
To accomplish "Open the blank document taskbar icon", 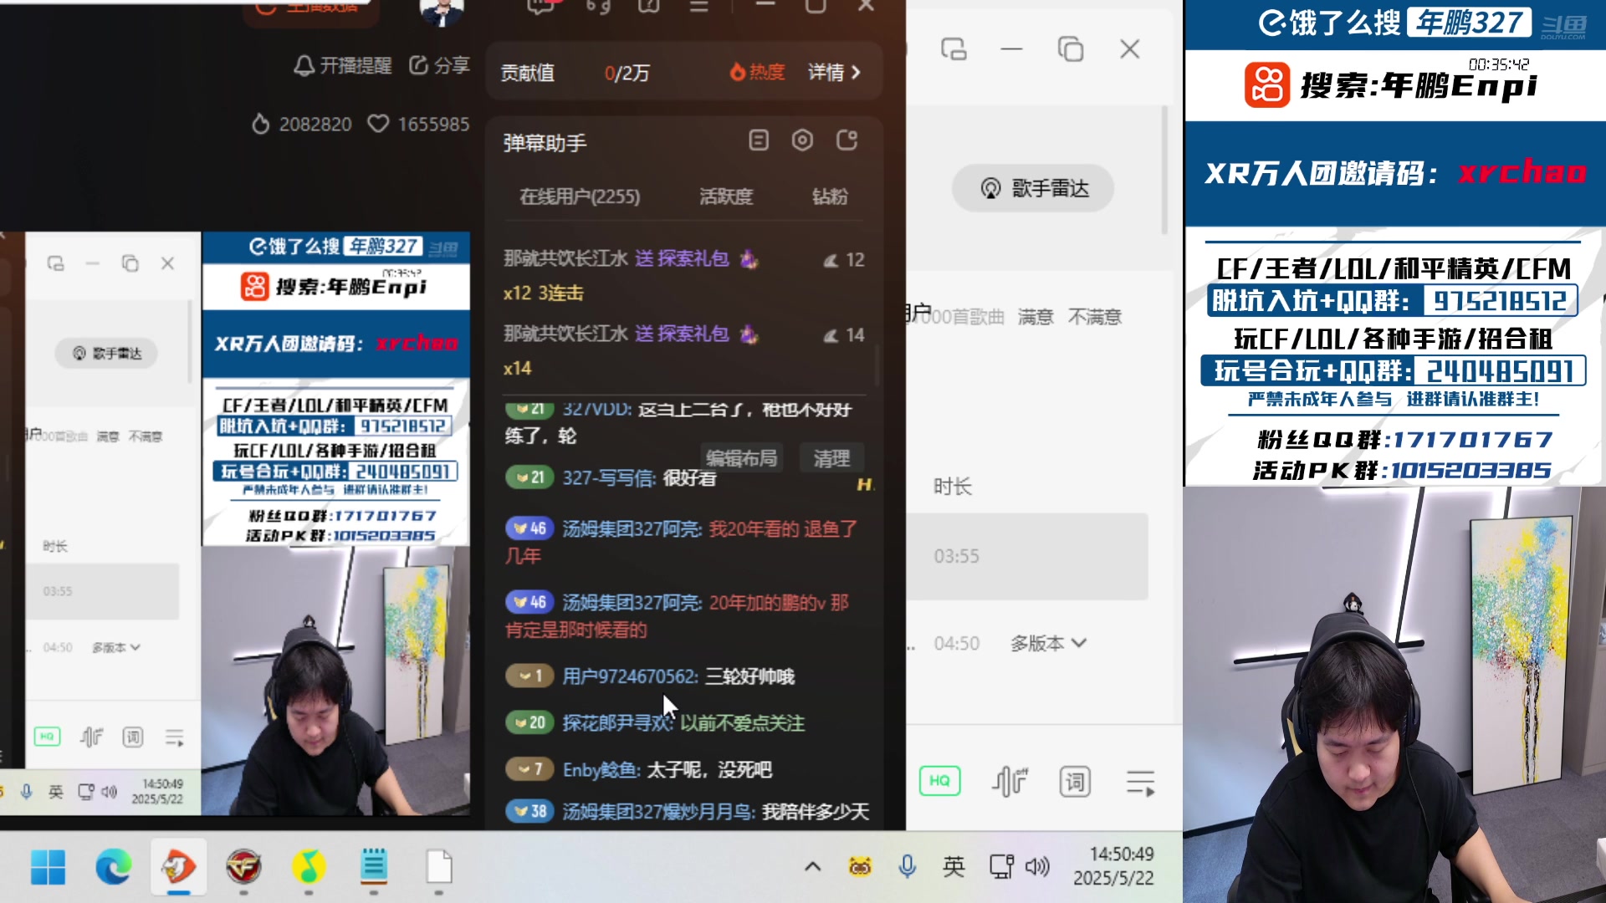I will pos(438,867).
